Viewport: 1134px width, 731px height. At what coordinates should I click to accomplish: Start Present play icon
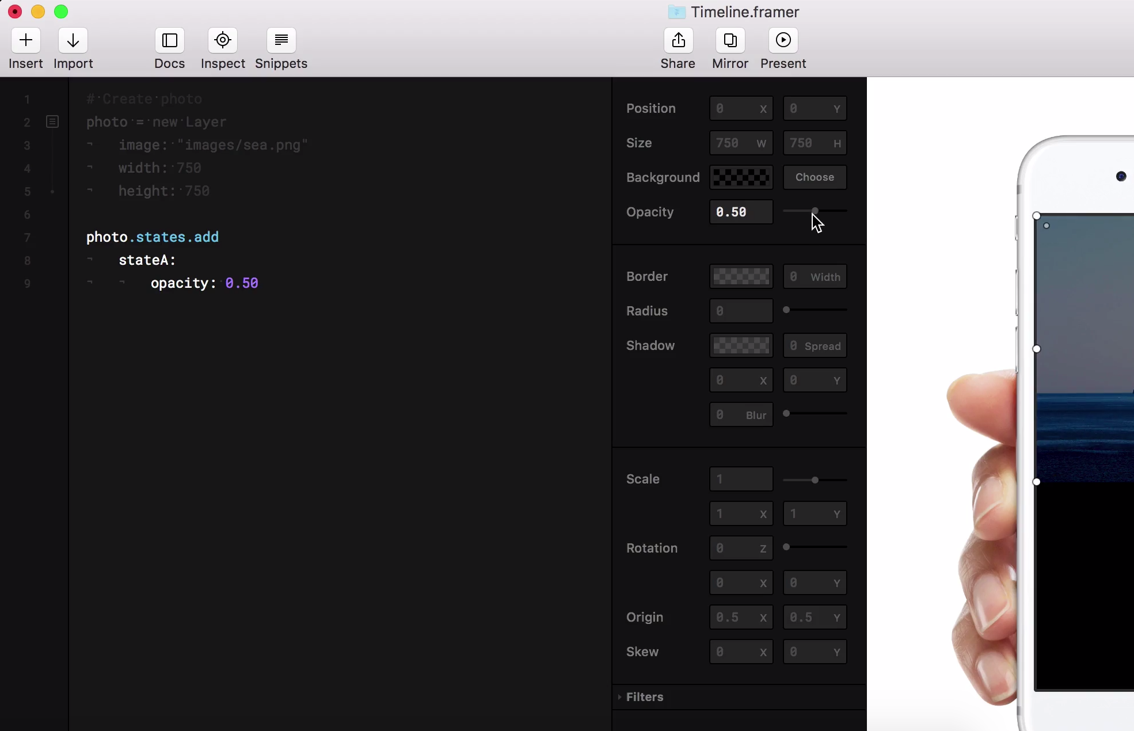783,40
